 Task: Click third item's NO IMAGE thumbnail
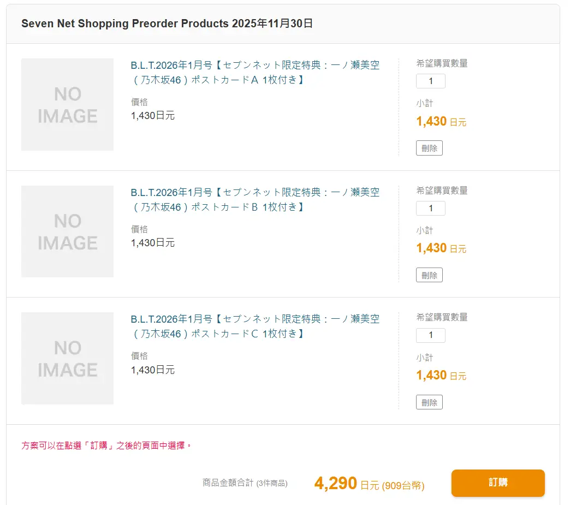[x=67, y=358]
